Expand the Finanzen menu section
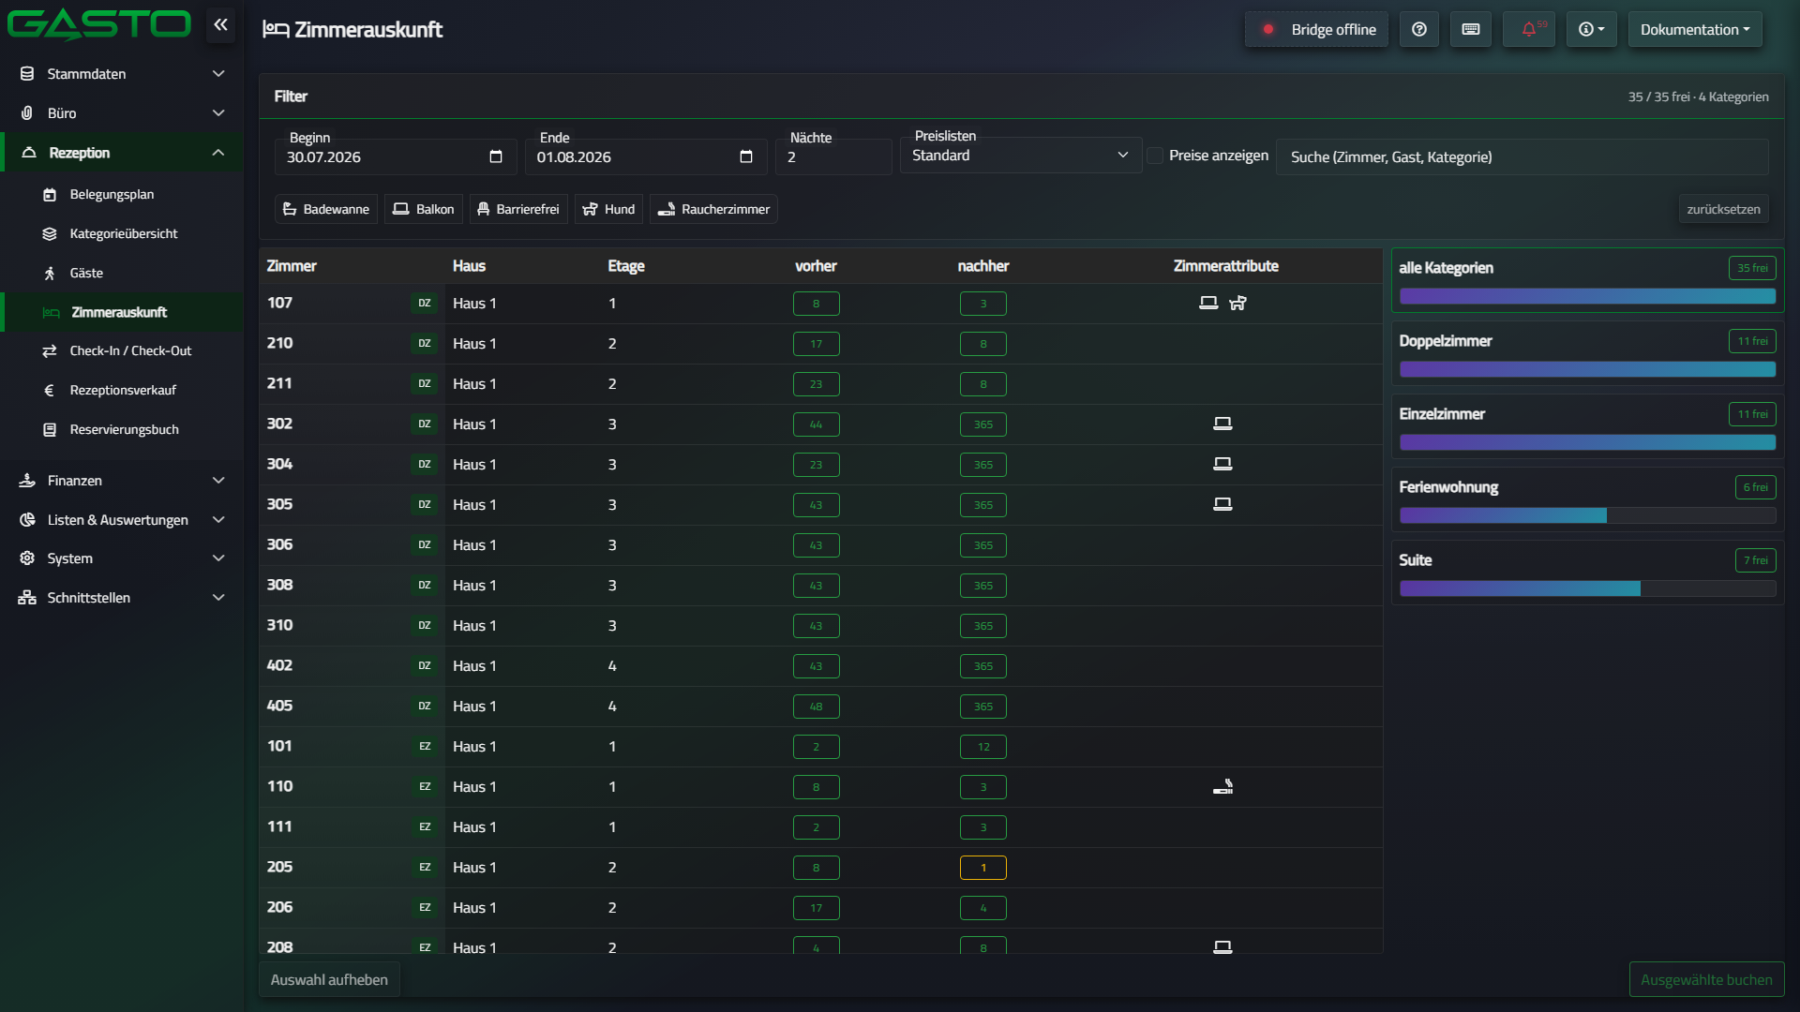Image resolution: width=1800 pixels, height=1012 pixels. [122, 480]
